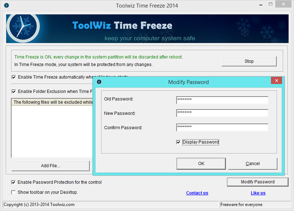Screen dimensions: 294x211
Task: Click the Add File... button
Action: coord(51,166)
